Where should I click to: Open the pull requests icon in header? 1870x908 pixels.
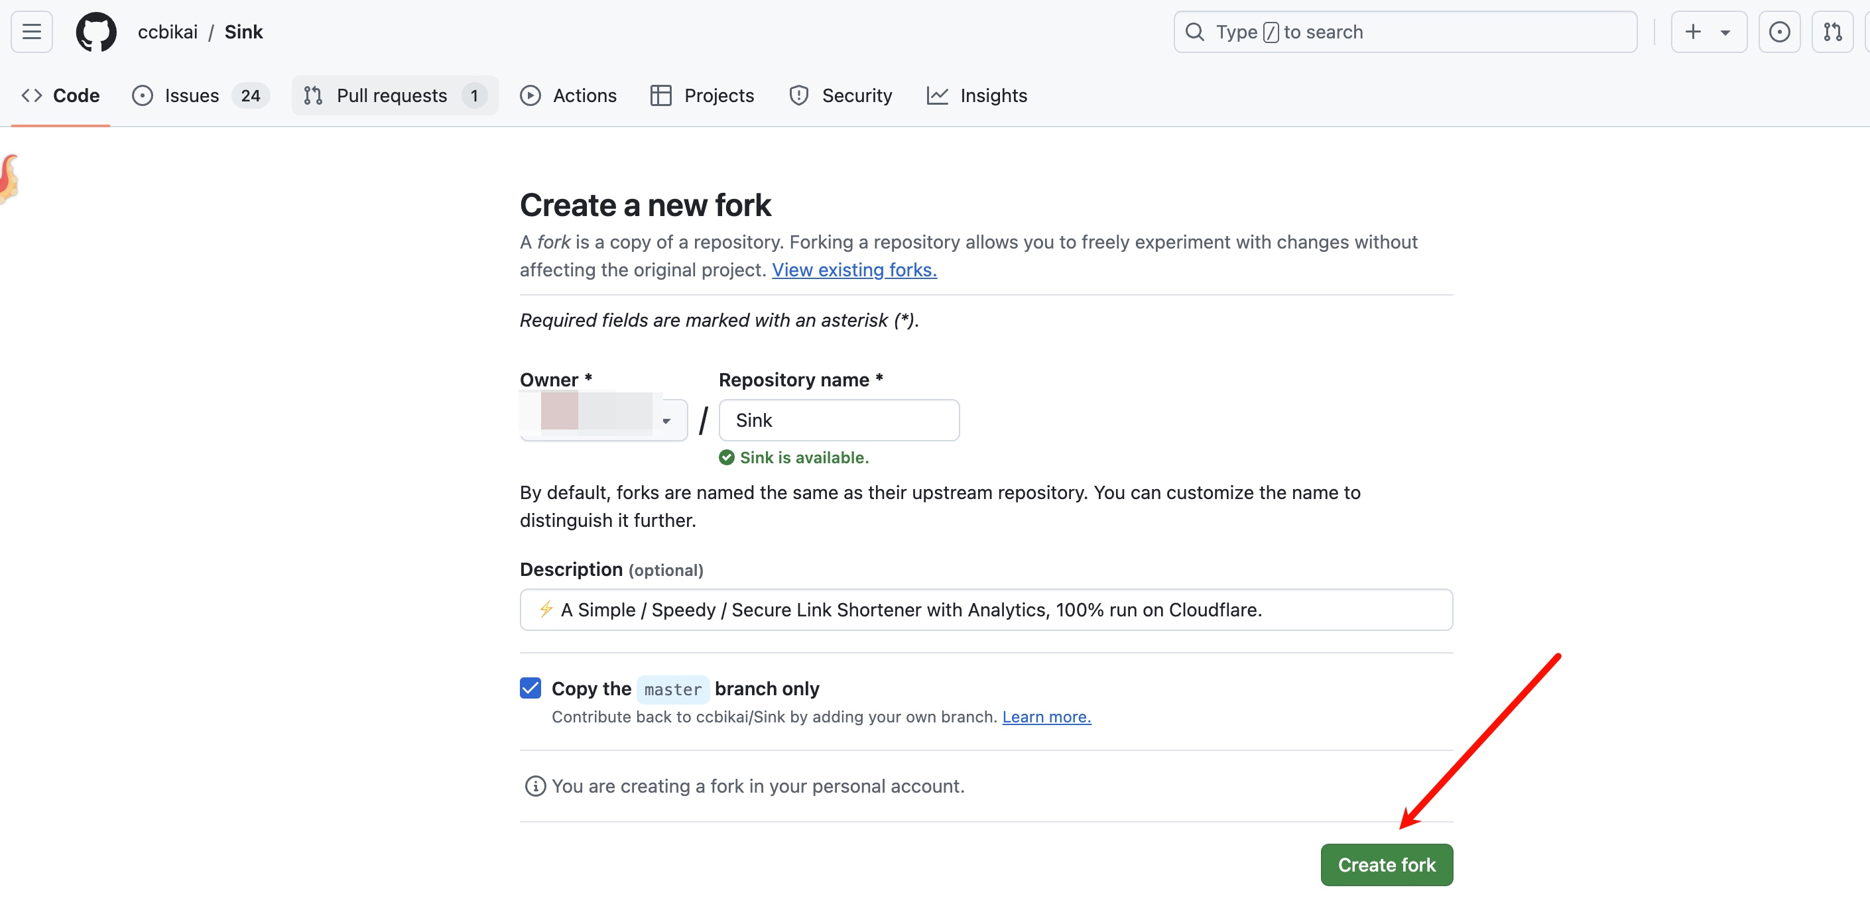pyautogui.click(x=1832, y=32)
